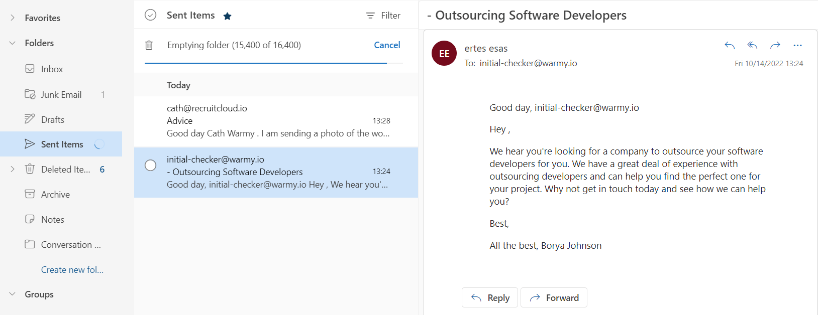Click the ertes esas sender name
818x315 pixels.
486,49
